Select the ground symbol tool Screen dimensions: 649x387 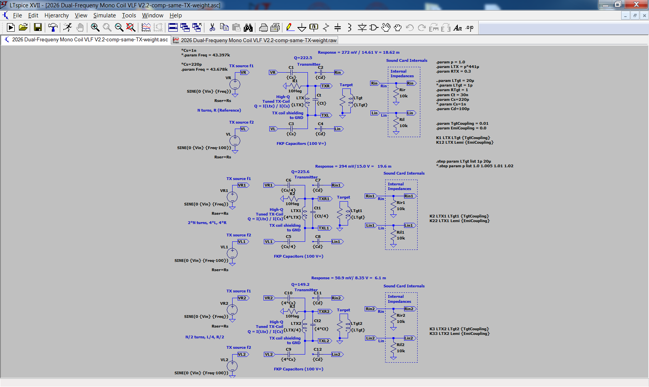[x=302, y=27]
